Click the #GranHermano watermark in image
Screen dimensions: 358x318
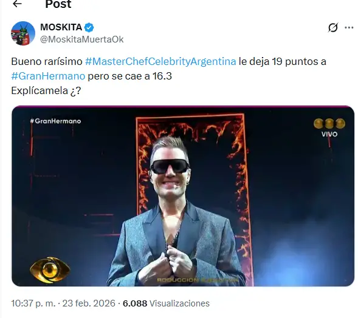coord(55,121)
